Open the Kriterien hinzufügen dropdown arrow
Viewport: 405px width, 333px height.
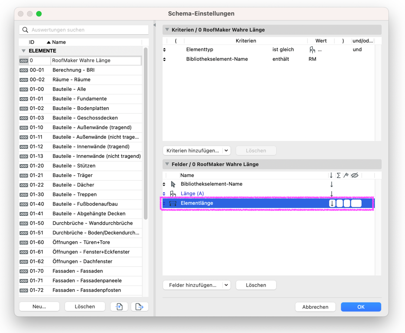pos(226,150)
